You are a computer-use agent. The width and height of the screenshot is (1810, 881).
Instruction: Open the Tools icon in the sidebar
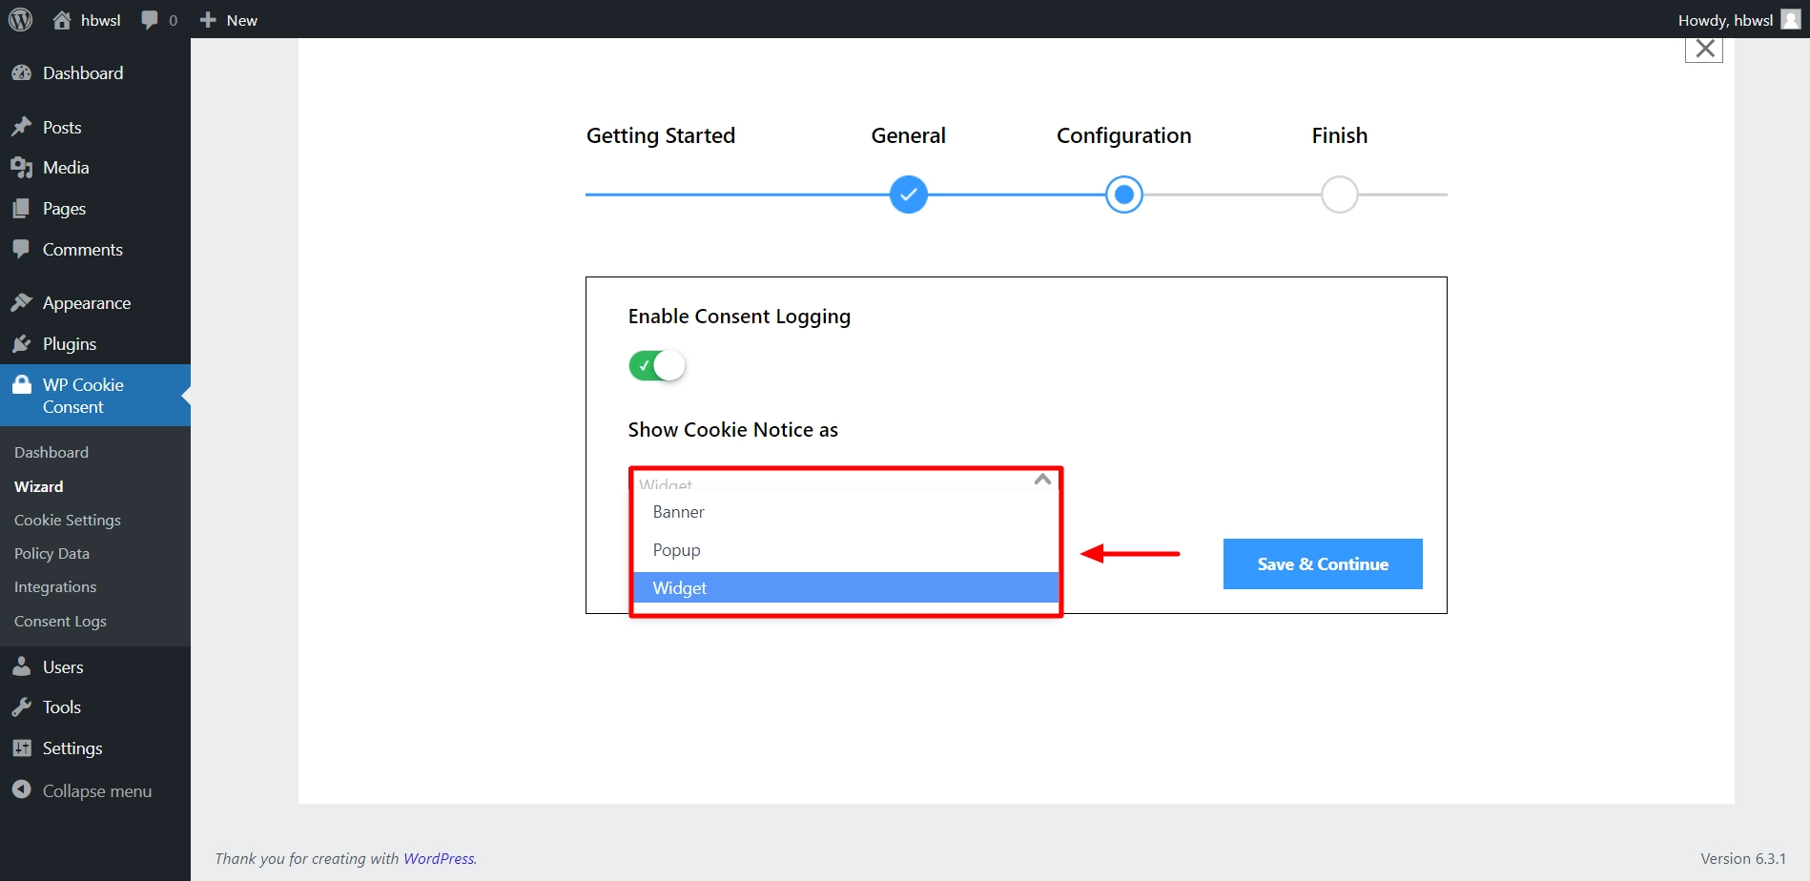(x=23, y=707)
